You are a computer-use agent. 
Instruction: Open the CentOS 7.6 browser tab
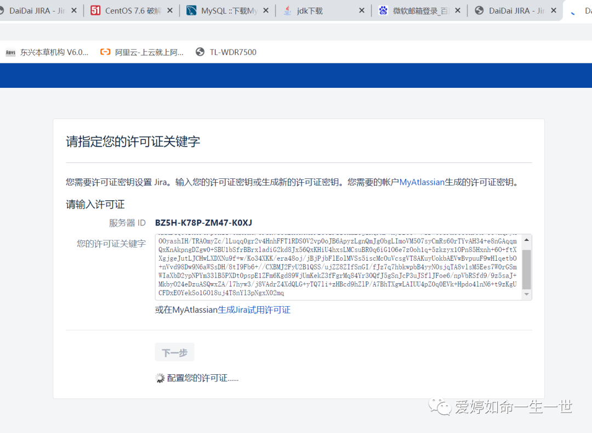click(132, 10)
